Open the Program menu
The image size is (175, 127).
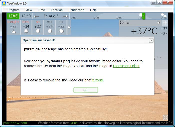[13, 10]
